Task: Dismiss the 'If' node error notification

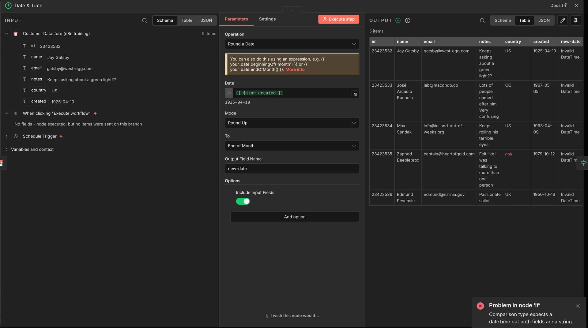Action: click(x=578, y=306)
